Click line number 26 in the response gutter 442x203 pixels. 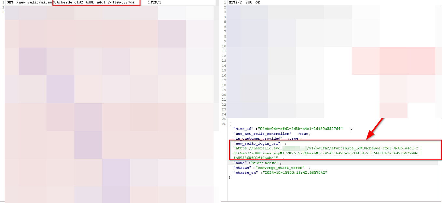224,124
